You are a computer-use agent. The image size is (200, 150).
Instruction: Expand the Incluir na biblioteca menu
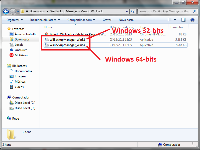tap(45, 20)
